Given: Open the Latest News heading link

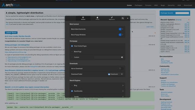Looking at the screenshot, I should [11, 33].
